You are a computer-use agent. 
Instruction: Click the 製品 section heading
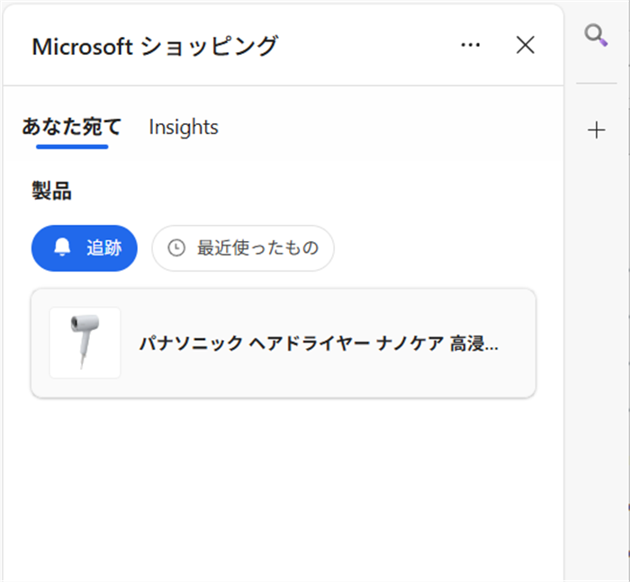[52, 191]
